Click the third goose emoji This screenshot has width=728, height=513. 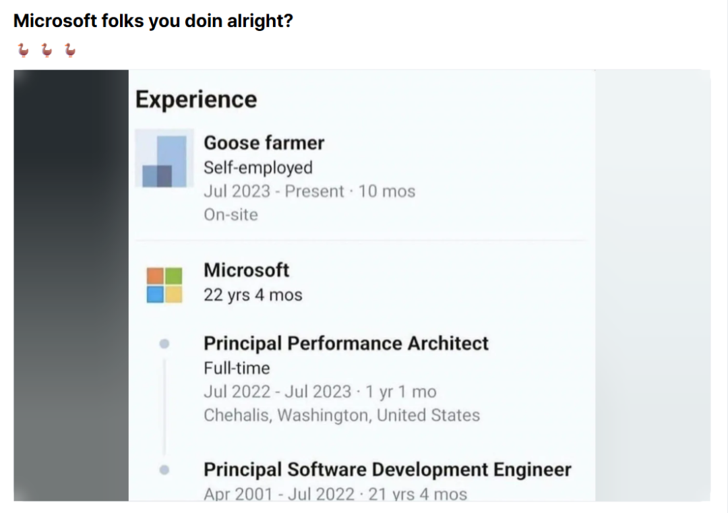[70, 50]
